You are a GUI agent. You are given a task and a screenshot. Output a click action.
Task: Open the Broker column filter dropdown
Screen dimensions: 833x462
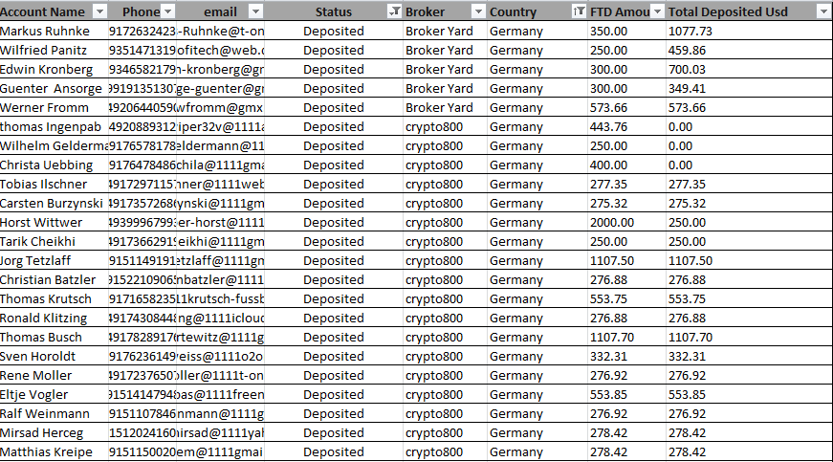(478, 11)
